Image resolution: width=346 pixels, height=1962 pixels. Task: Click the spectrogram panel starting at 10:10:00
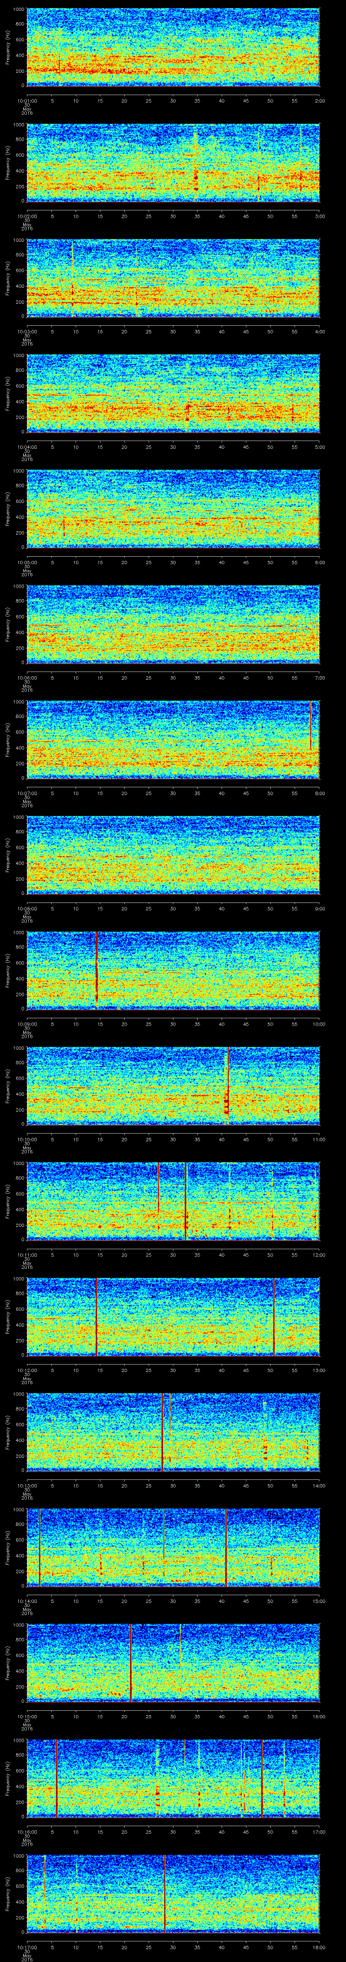click(173, 1086)
